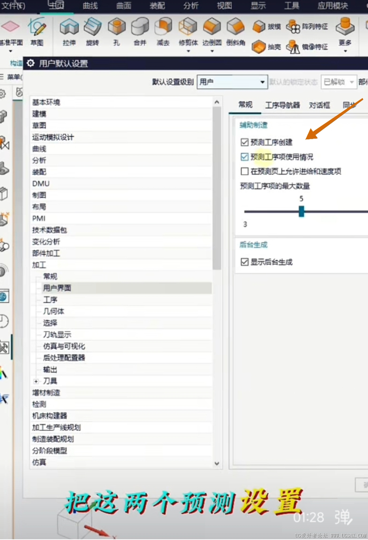This screenshot has height=540, width=368.
Task: Select 技术数据包 in category list
Action: [x=121, y=230]
